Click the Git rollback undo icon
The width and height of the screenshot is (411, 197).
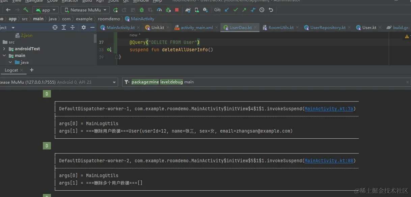coord(271,10)
